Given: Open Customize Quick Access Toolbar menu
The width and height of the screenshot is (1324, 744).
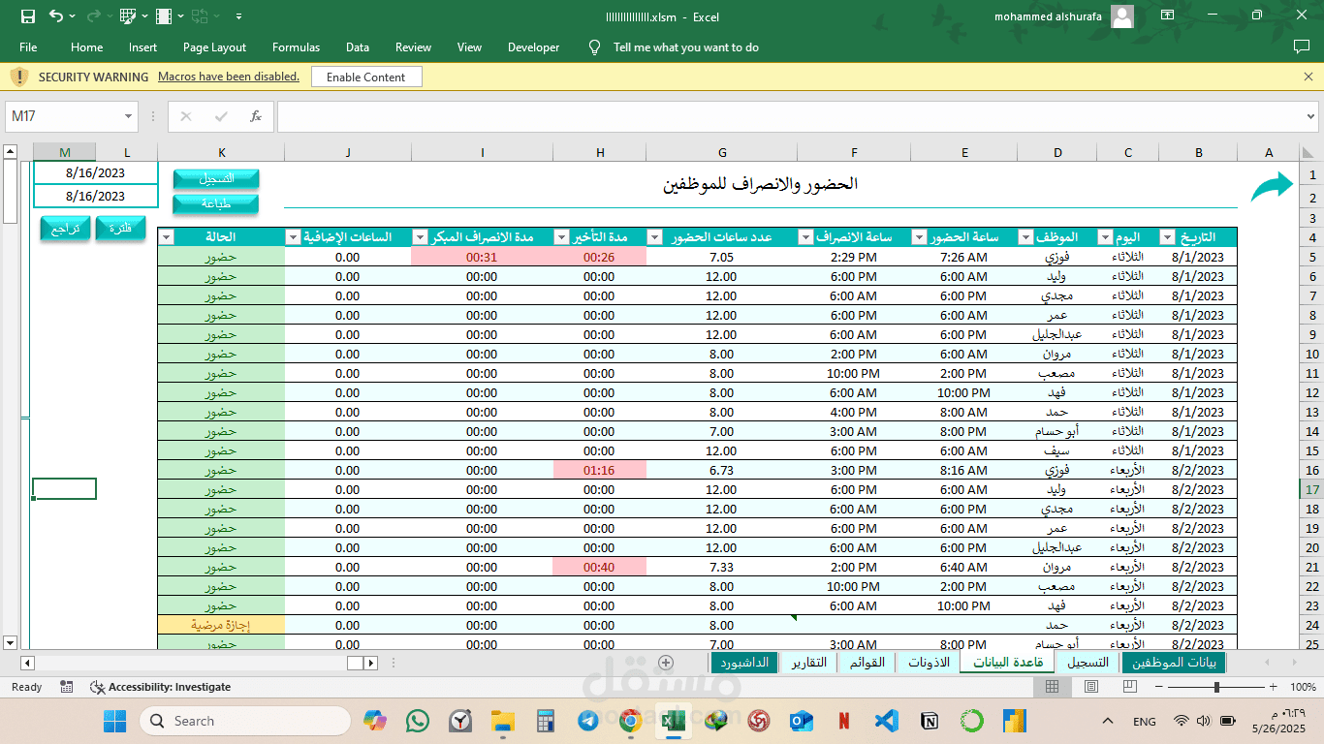Looking at the screenshot, I should (x=238, y=15).
